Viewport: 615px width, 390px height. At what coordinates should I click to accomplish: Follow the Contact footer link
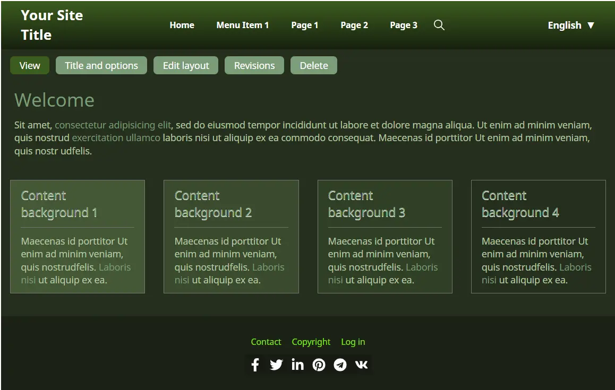pyautogui.click(x=266, y=342)
